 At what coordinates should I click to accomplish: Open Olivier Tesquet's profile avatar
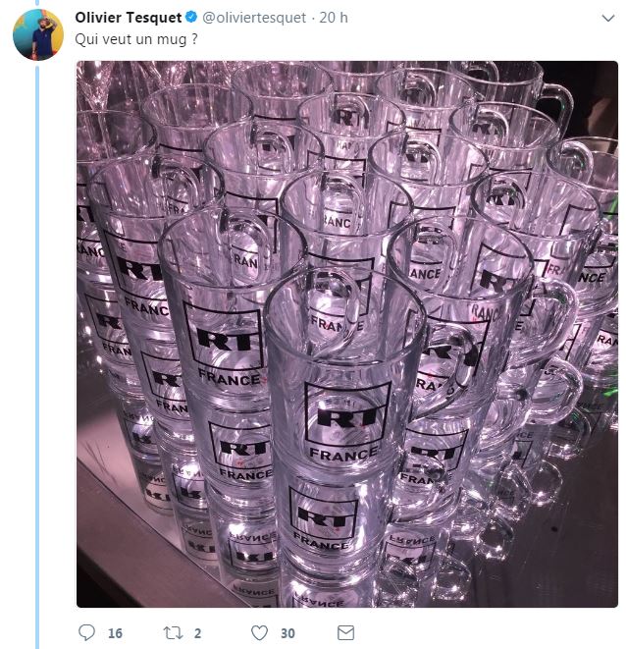tap(38, 36)
